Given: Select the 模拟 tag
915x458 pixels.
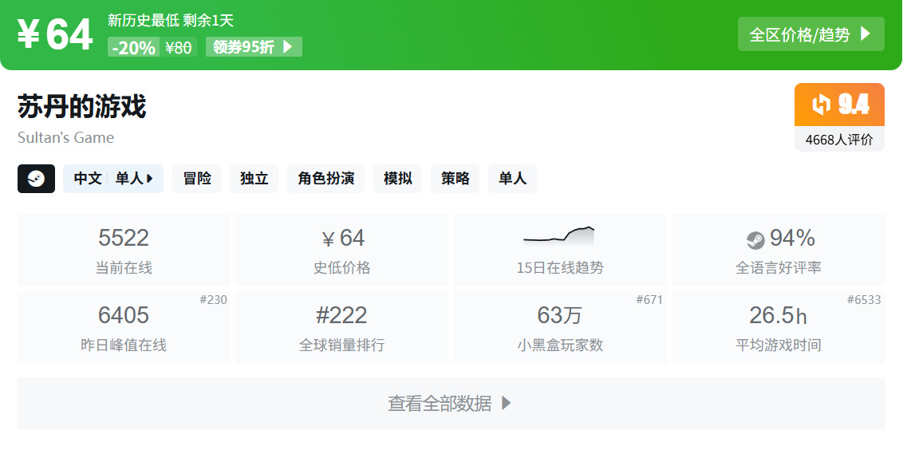Looking at the screenshot, I should (397, 179).
